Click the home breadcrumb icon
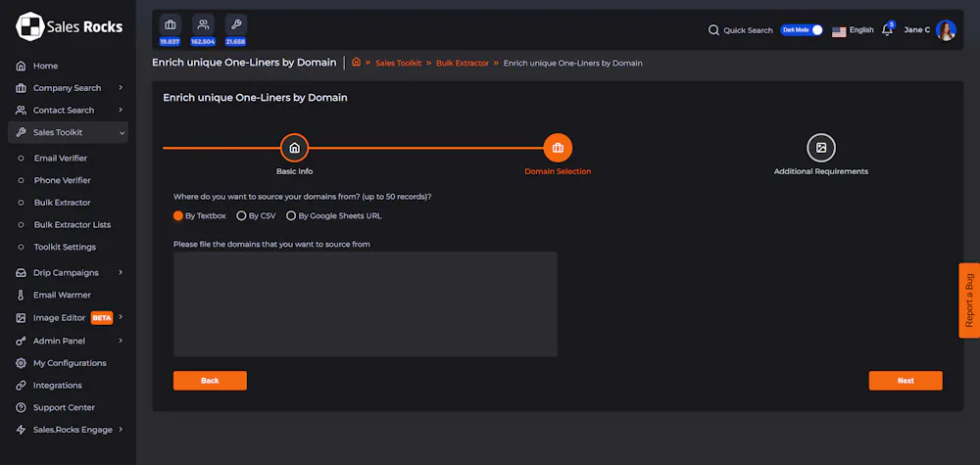980x465 pixels. click(357, 63)
